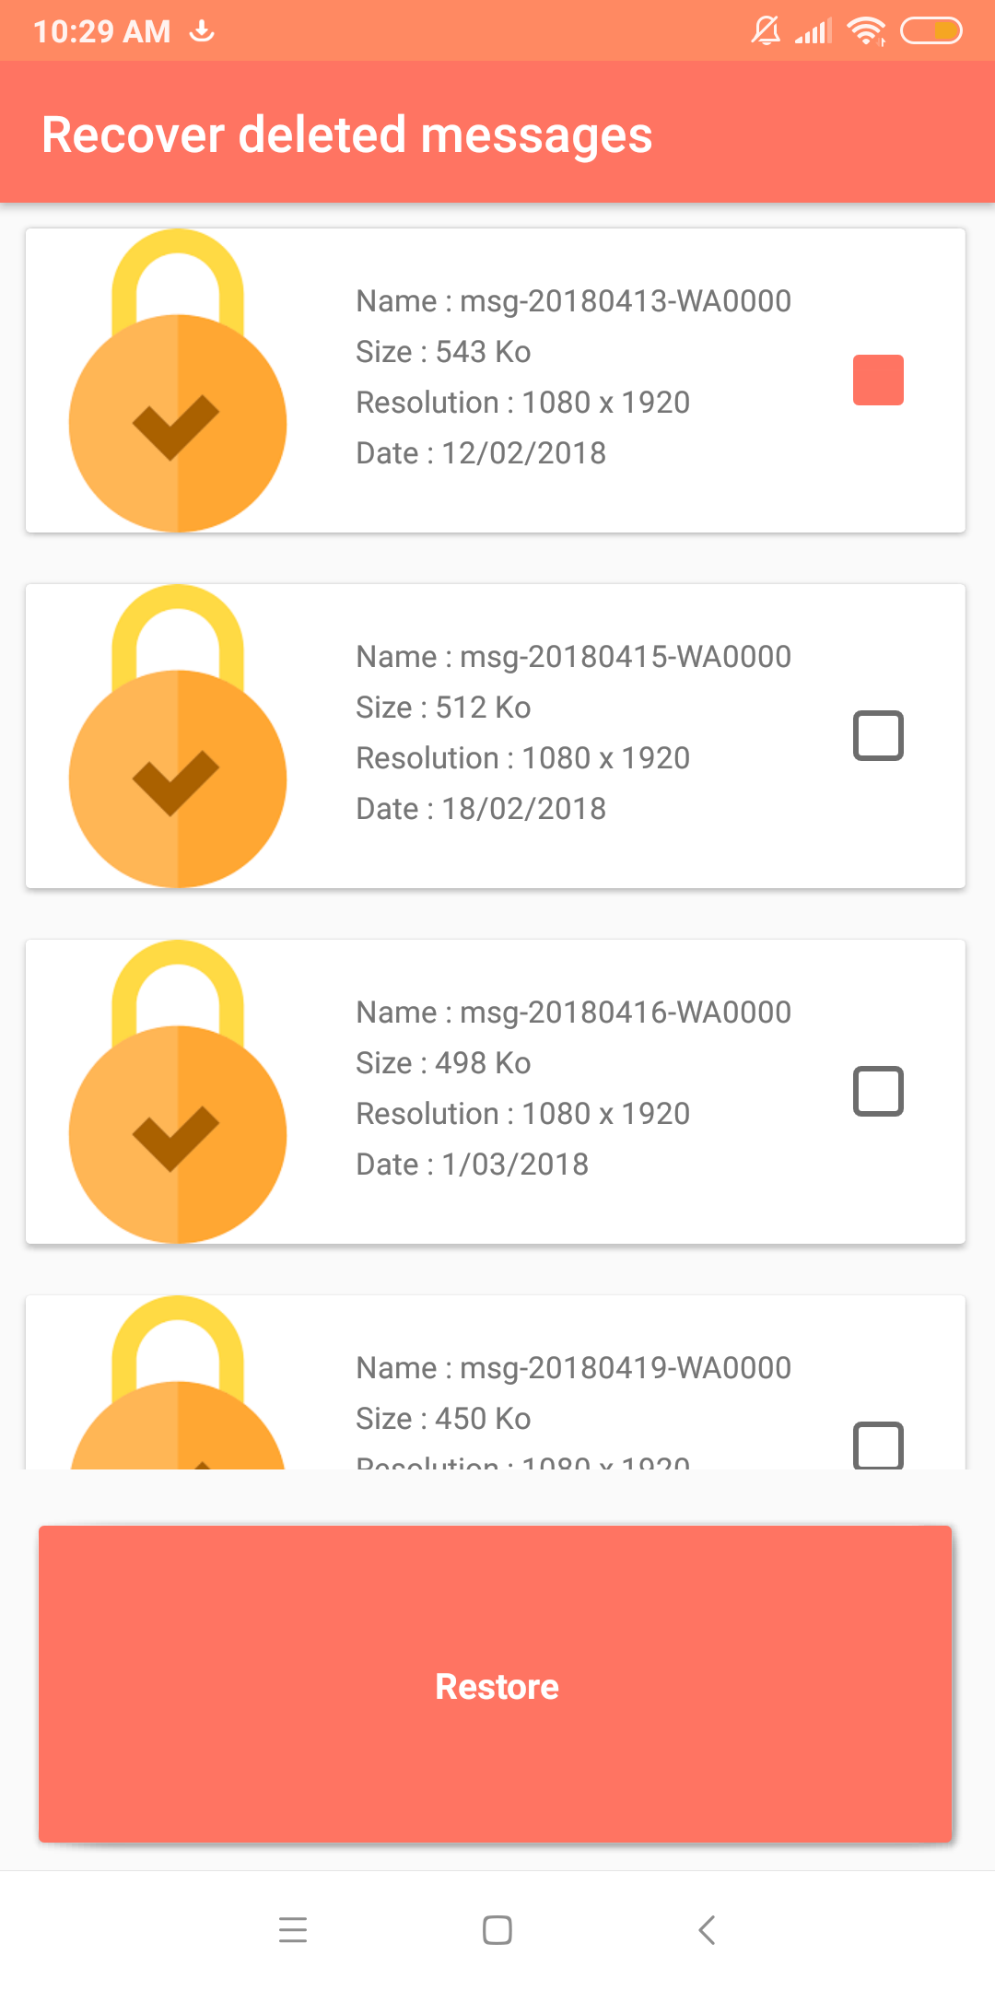This screenshot has width=995, height=1990.
Task: Tap the Android back navigation arrow
Action: 707,1929
